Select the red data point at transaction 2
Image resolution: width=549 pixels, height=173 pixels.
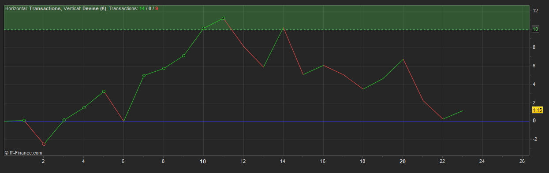coord(44,144)
